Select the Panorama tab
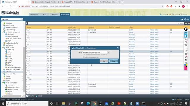Viewport: 190px width, 106px height. [65, 14]
